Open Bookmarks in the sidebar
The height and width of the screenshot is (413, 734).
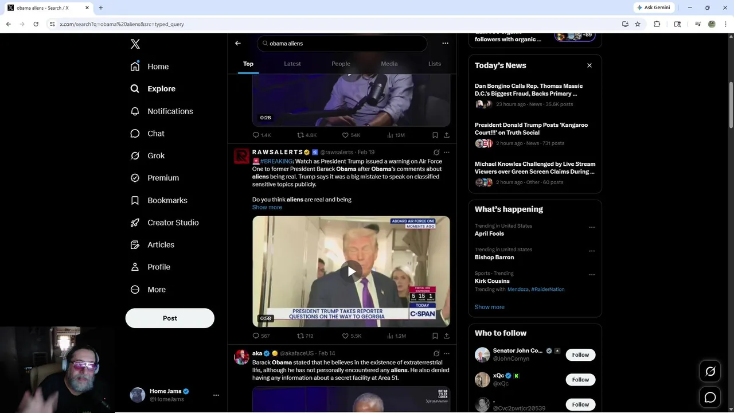(x=159, y=200)
